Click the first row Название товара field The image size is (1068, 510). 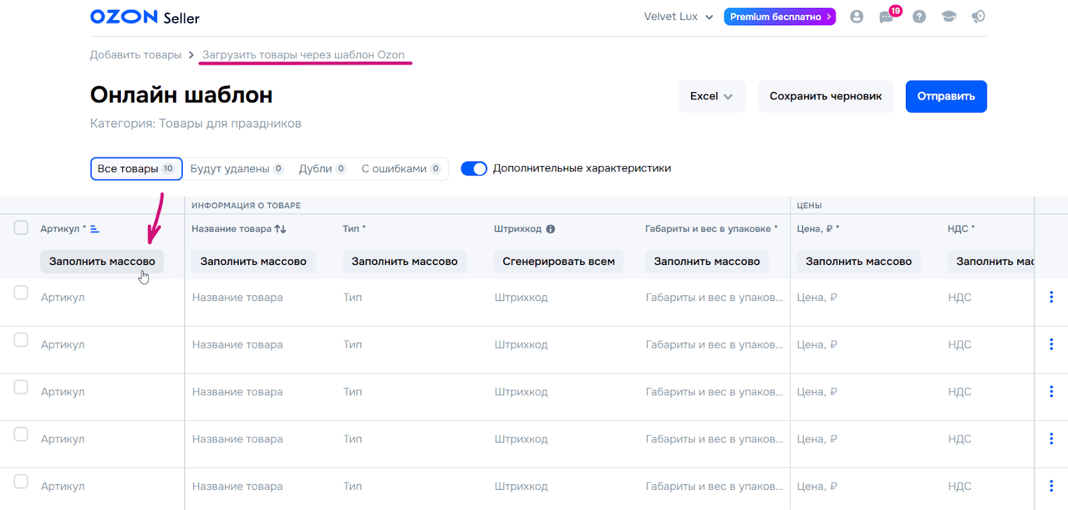click(x=238, y=298)
